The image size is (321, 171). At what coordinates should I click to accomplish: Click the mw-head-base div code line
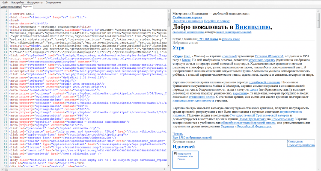(47, 163)
